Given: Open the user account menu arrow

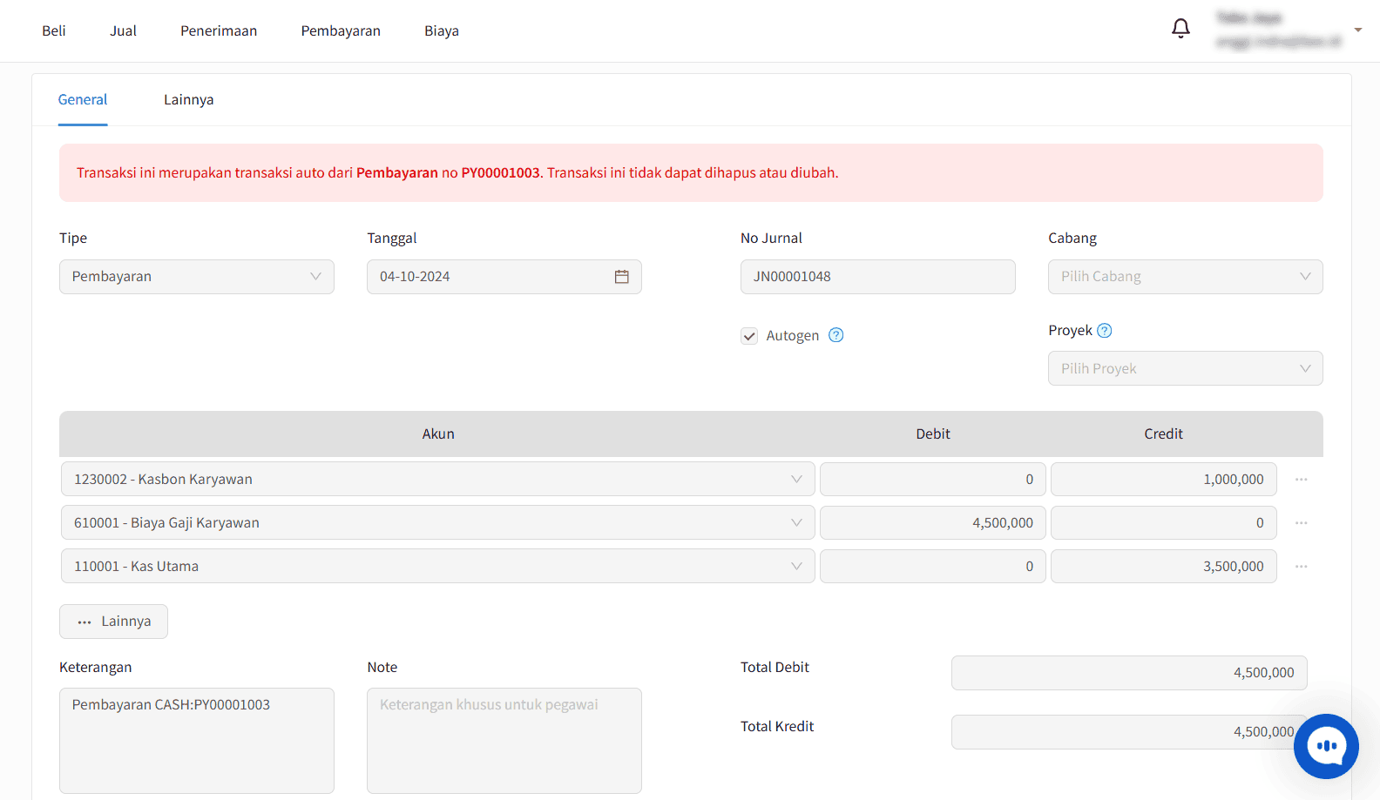Looking at the screenshot, I should [x=1357, y=30].
